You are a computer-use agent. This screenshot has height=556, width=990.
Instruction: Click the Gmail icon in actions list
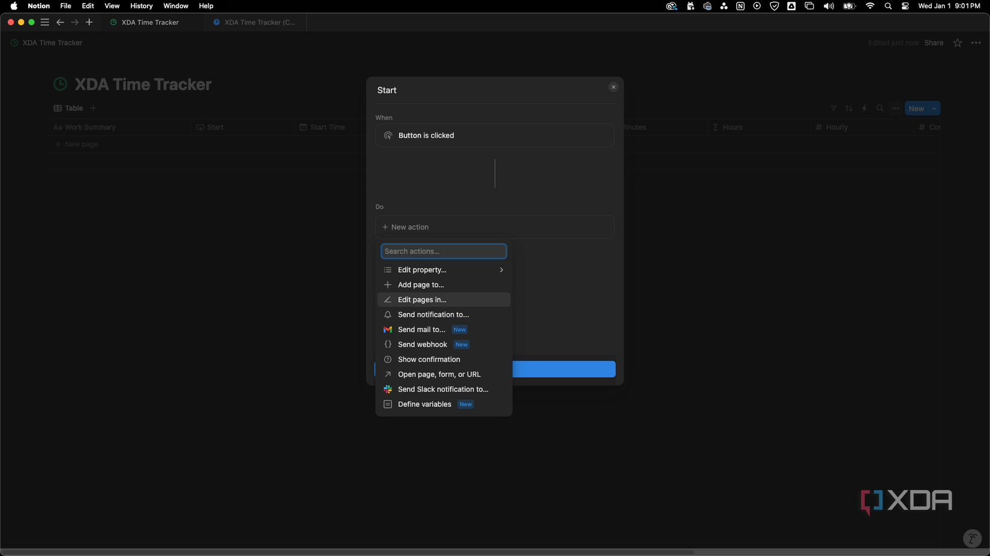click(388, 330)
